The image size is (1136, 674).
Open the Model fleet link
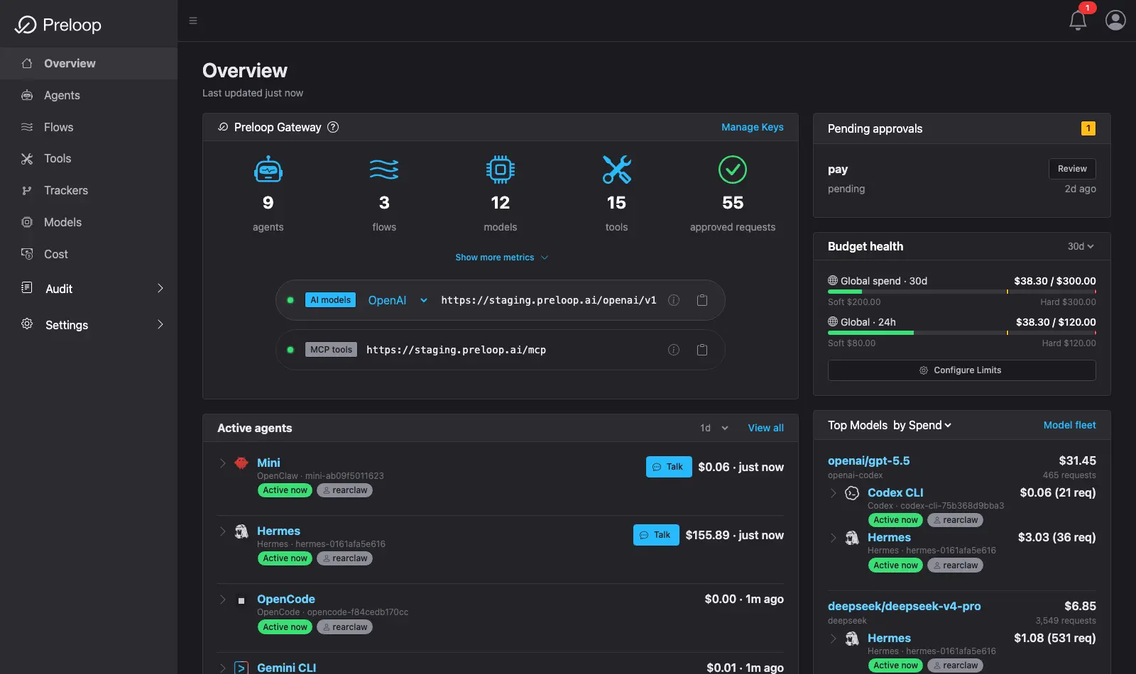(x=1069, y=425)
